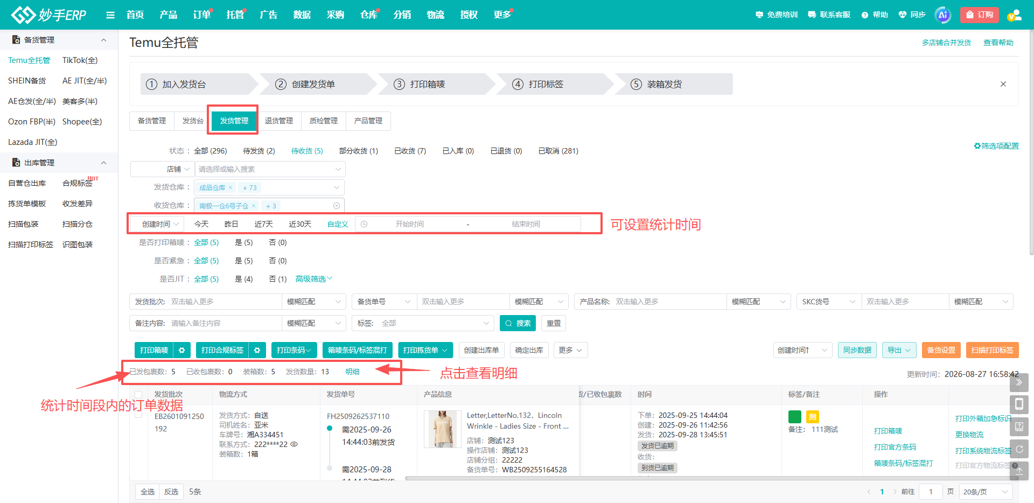Close the steps guide with the X icon
The width and height of the screenshot is (1034, 503).
[1003, 84]
